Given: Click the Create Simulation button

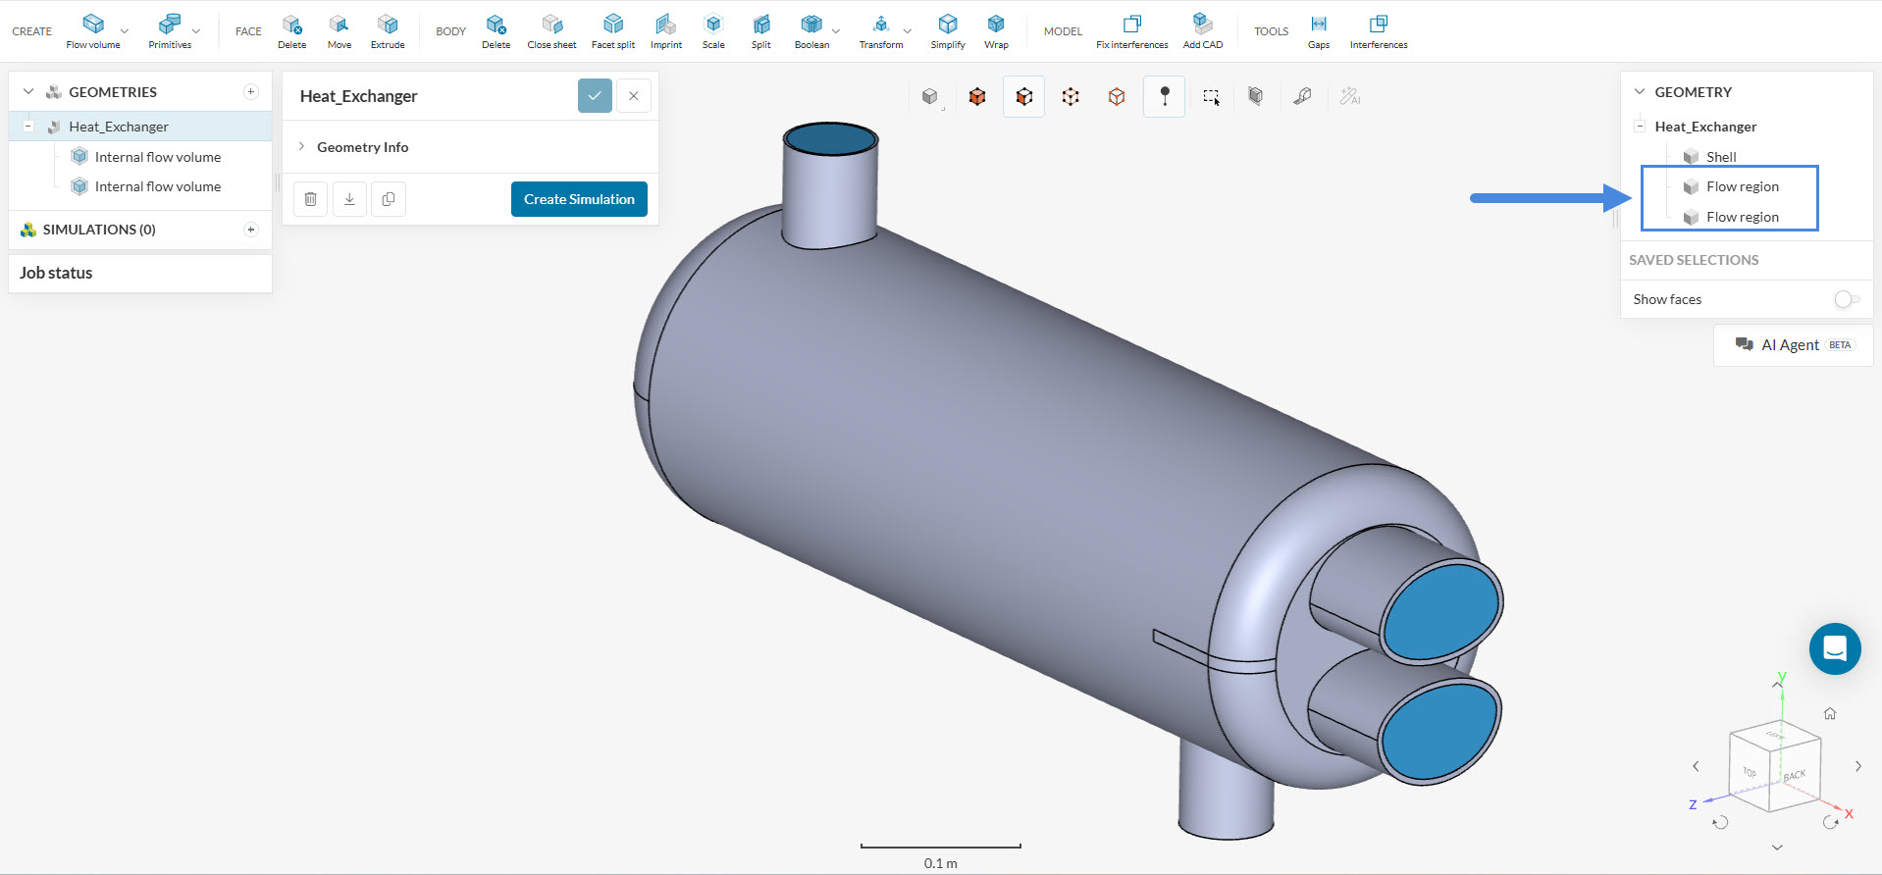Looking at the screenshot, I should click(579, 199).
